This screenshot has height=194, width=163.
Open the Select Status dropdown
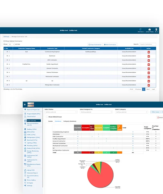click(x=61, y=112)
